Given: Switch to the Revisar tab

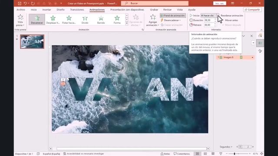Looking at the screenshot, I should (x=167, y=10).
